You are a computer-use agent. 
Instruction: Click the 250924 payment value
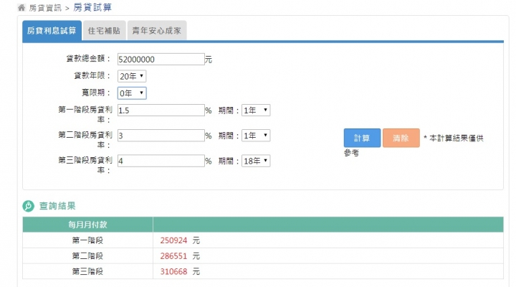(173, 240)
